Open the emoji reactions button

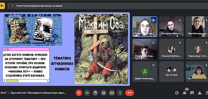103,93
